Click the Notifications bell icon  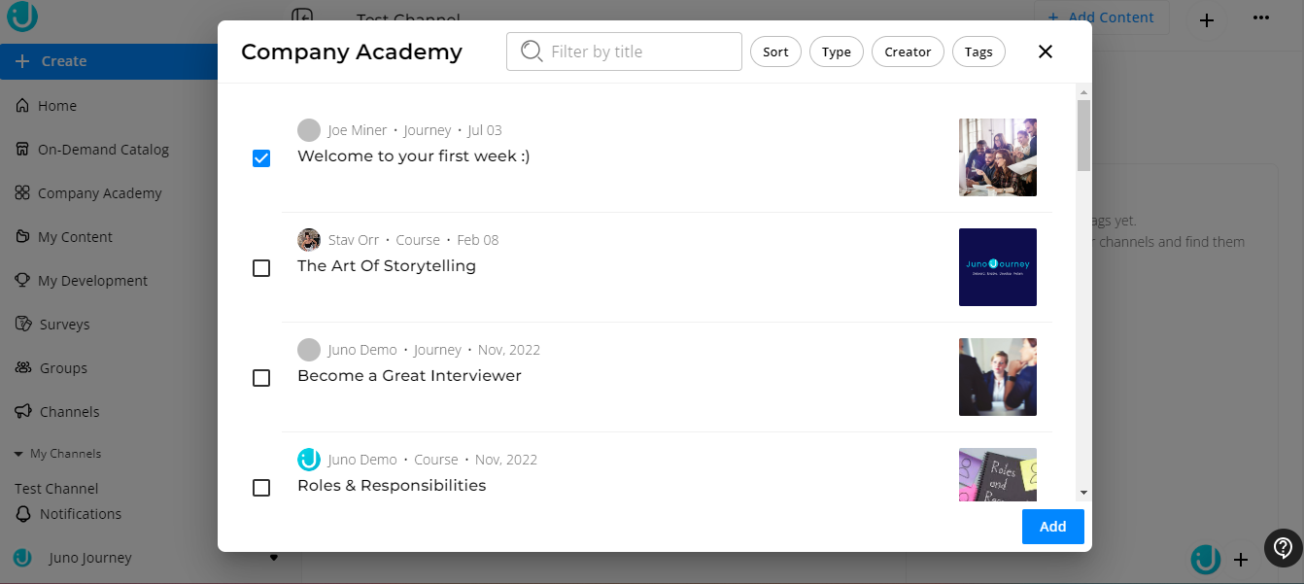coord(22,514)
